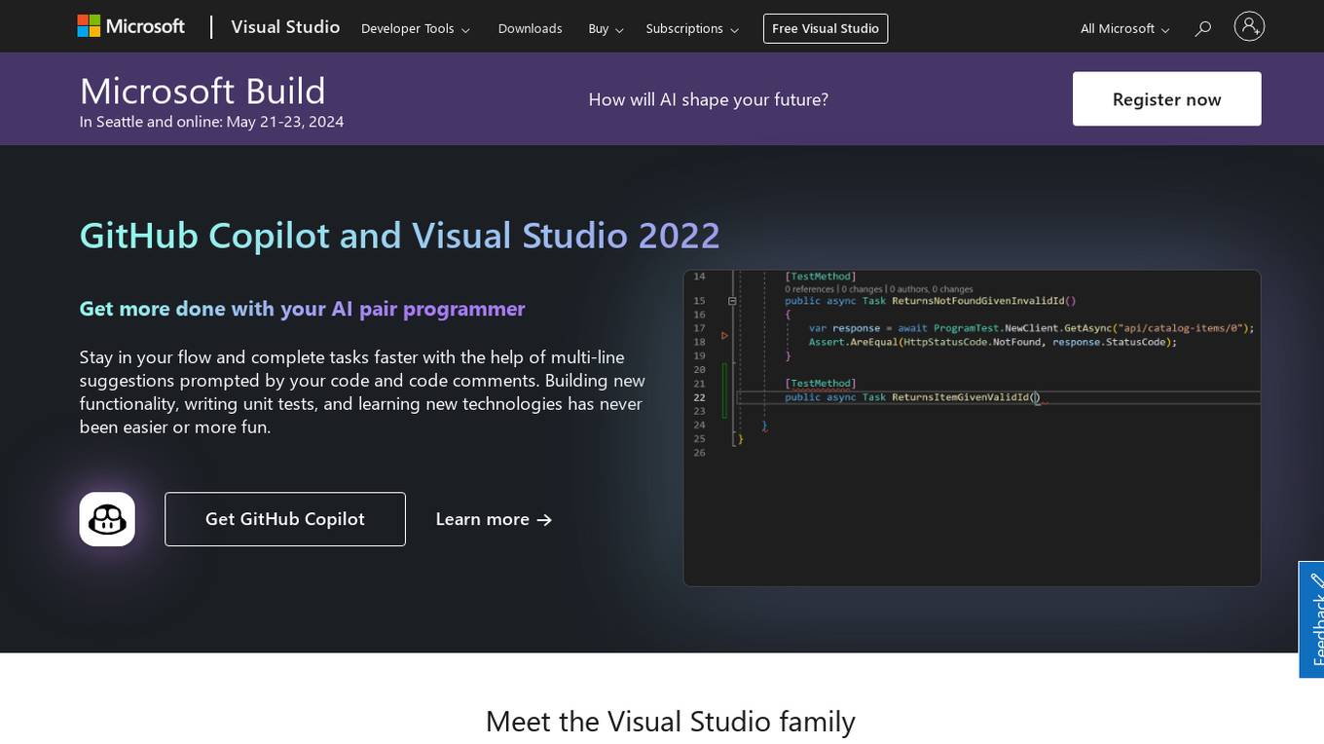Viewport: 1324px width, 744px height.
Task: Click the collapse box on code line 15
Action: coord(732,301)
